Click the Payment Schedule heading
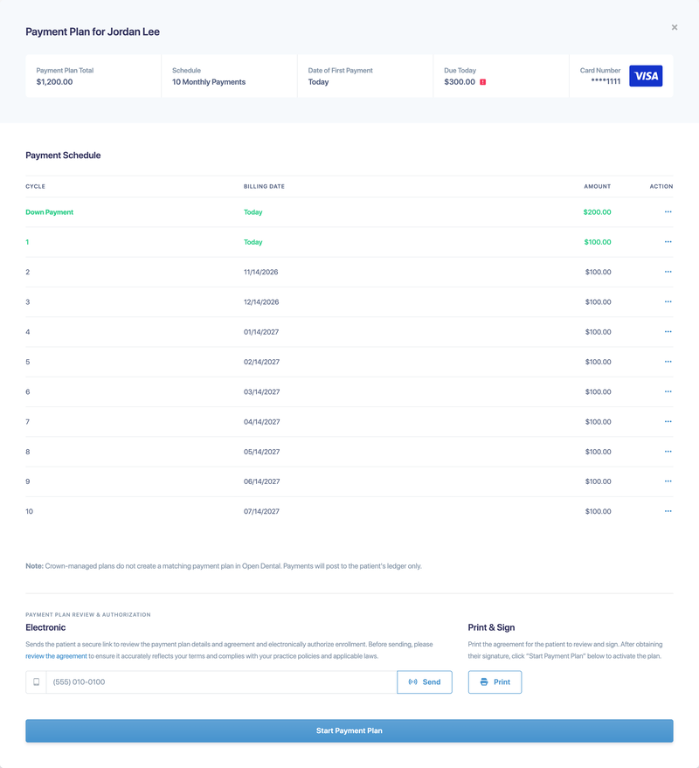The height and width of the screenshot is (768, 699). click(x=63, y=156)
